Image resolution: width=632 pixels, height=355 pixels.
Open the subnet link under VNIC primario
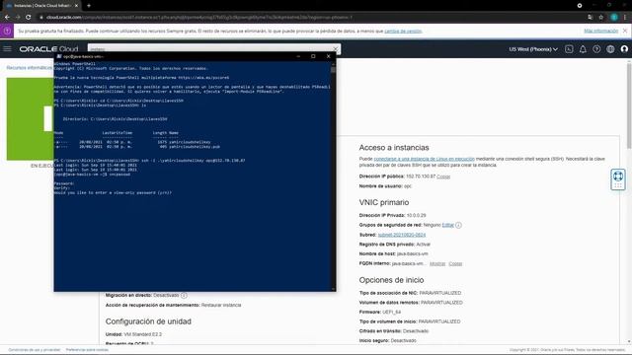tap(402, 235)
